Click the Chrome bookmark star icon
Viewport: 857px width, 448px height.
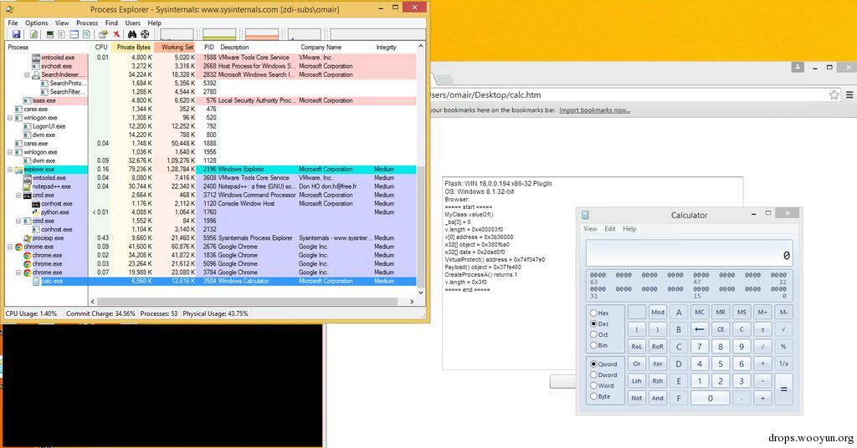[834, 95]
